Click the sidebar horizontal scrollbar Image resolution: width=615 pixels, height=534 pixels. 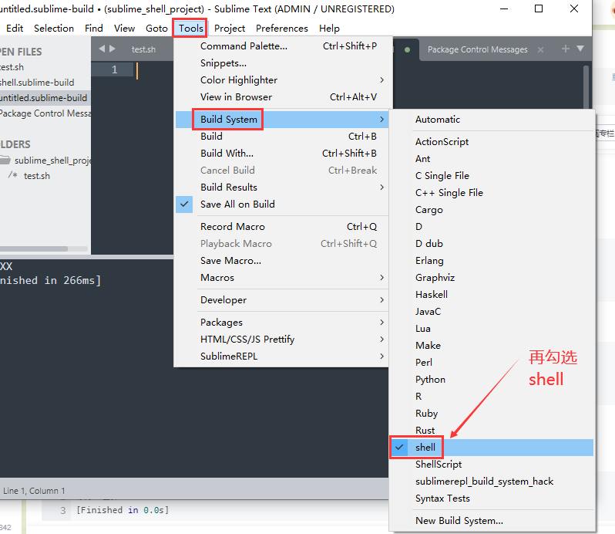pyautogui.click(x=34, y=249)
